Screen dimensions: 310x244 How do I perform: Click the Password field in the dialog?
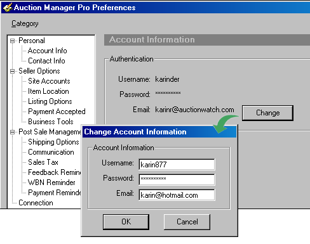tap(177, 179)
